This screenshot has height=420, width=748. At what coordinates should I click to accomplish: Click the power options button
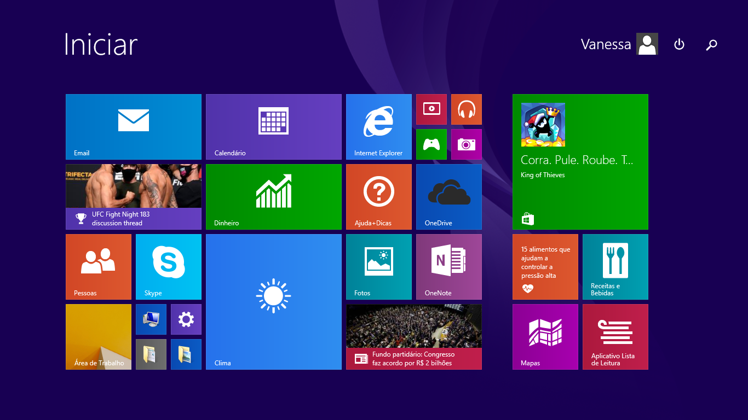pyautogui.click(x=679, y=44)
